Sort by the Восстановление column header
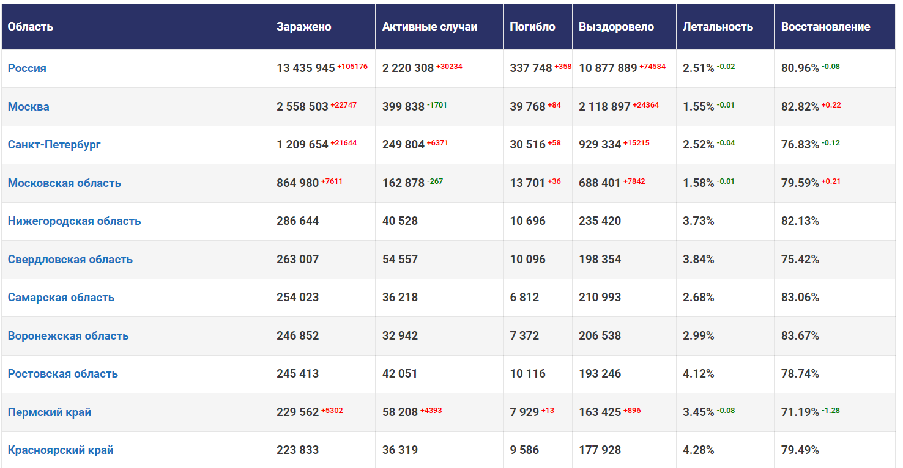903x468 pixels. pyautogui.click(x=825, y=27)
